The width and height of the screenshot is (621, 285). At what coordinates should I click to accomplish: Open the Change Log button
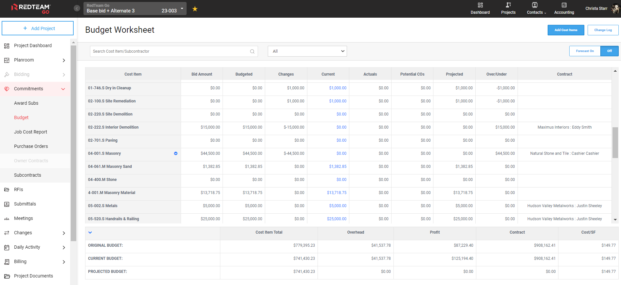click(x=603, y=30)
